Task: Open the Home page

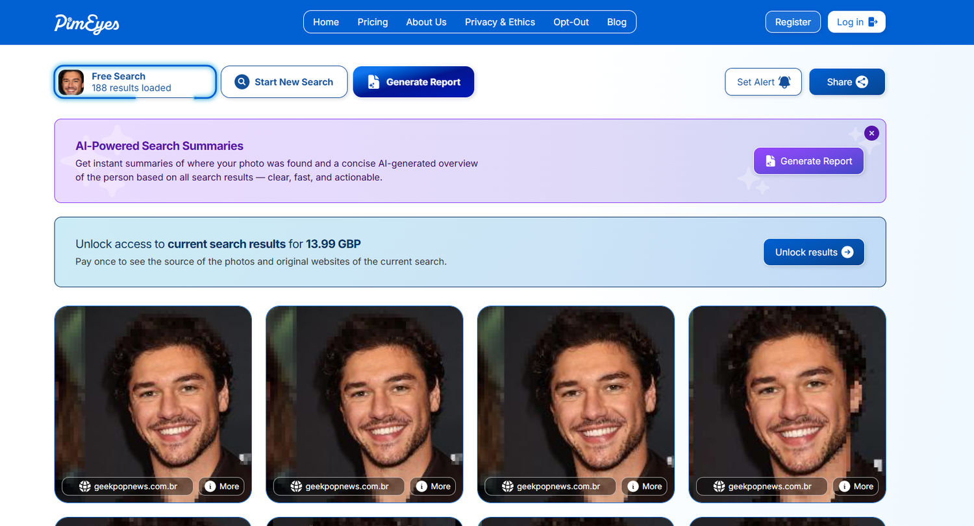Action: 326,22
